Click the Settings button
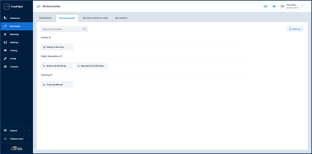This screenshot has height=154, width=312. [x=295, y=29]
